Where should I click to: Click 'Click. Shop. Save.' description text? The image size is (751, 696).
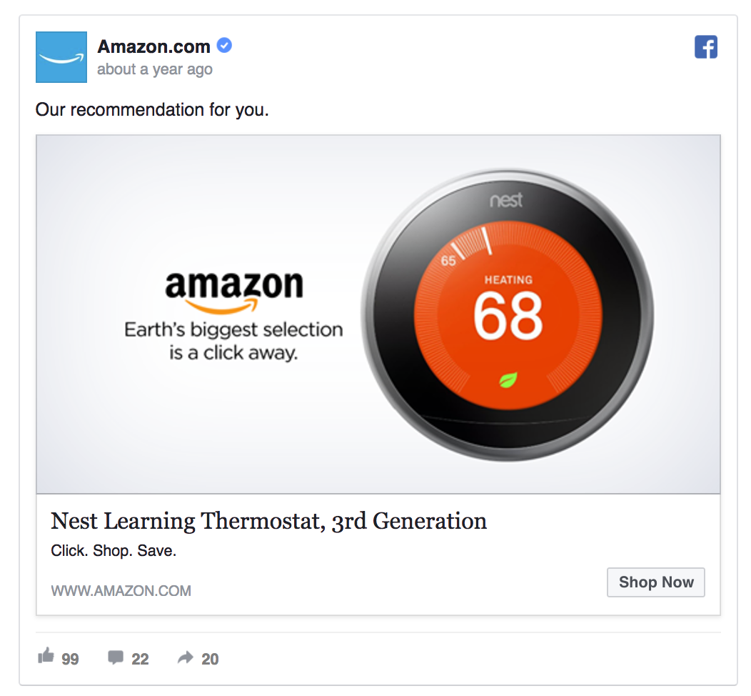(x=114, y=551)
